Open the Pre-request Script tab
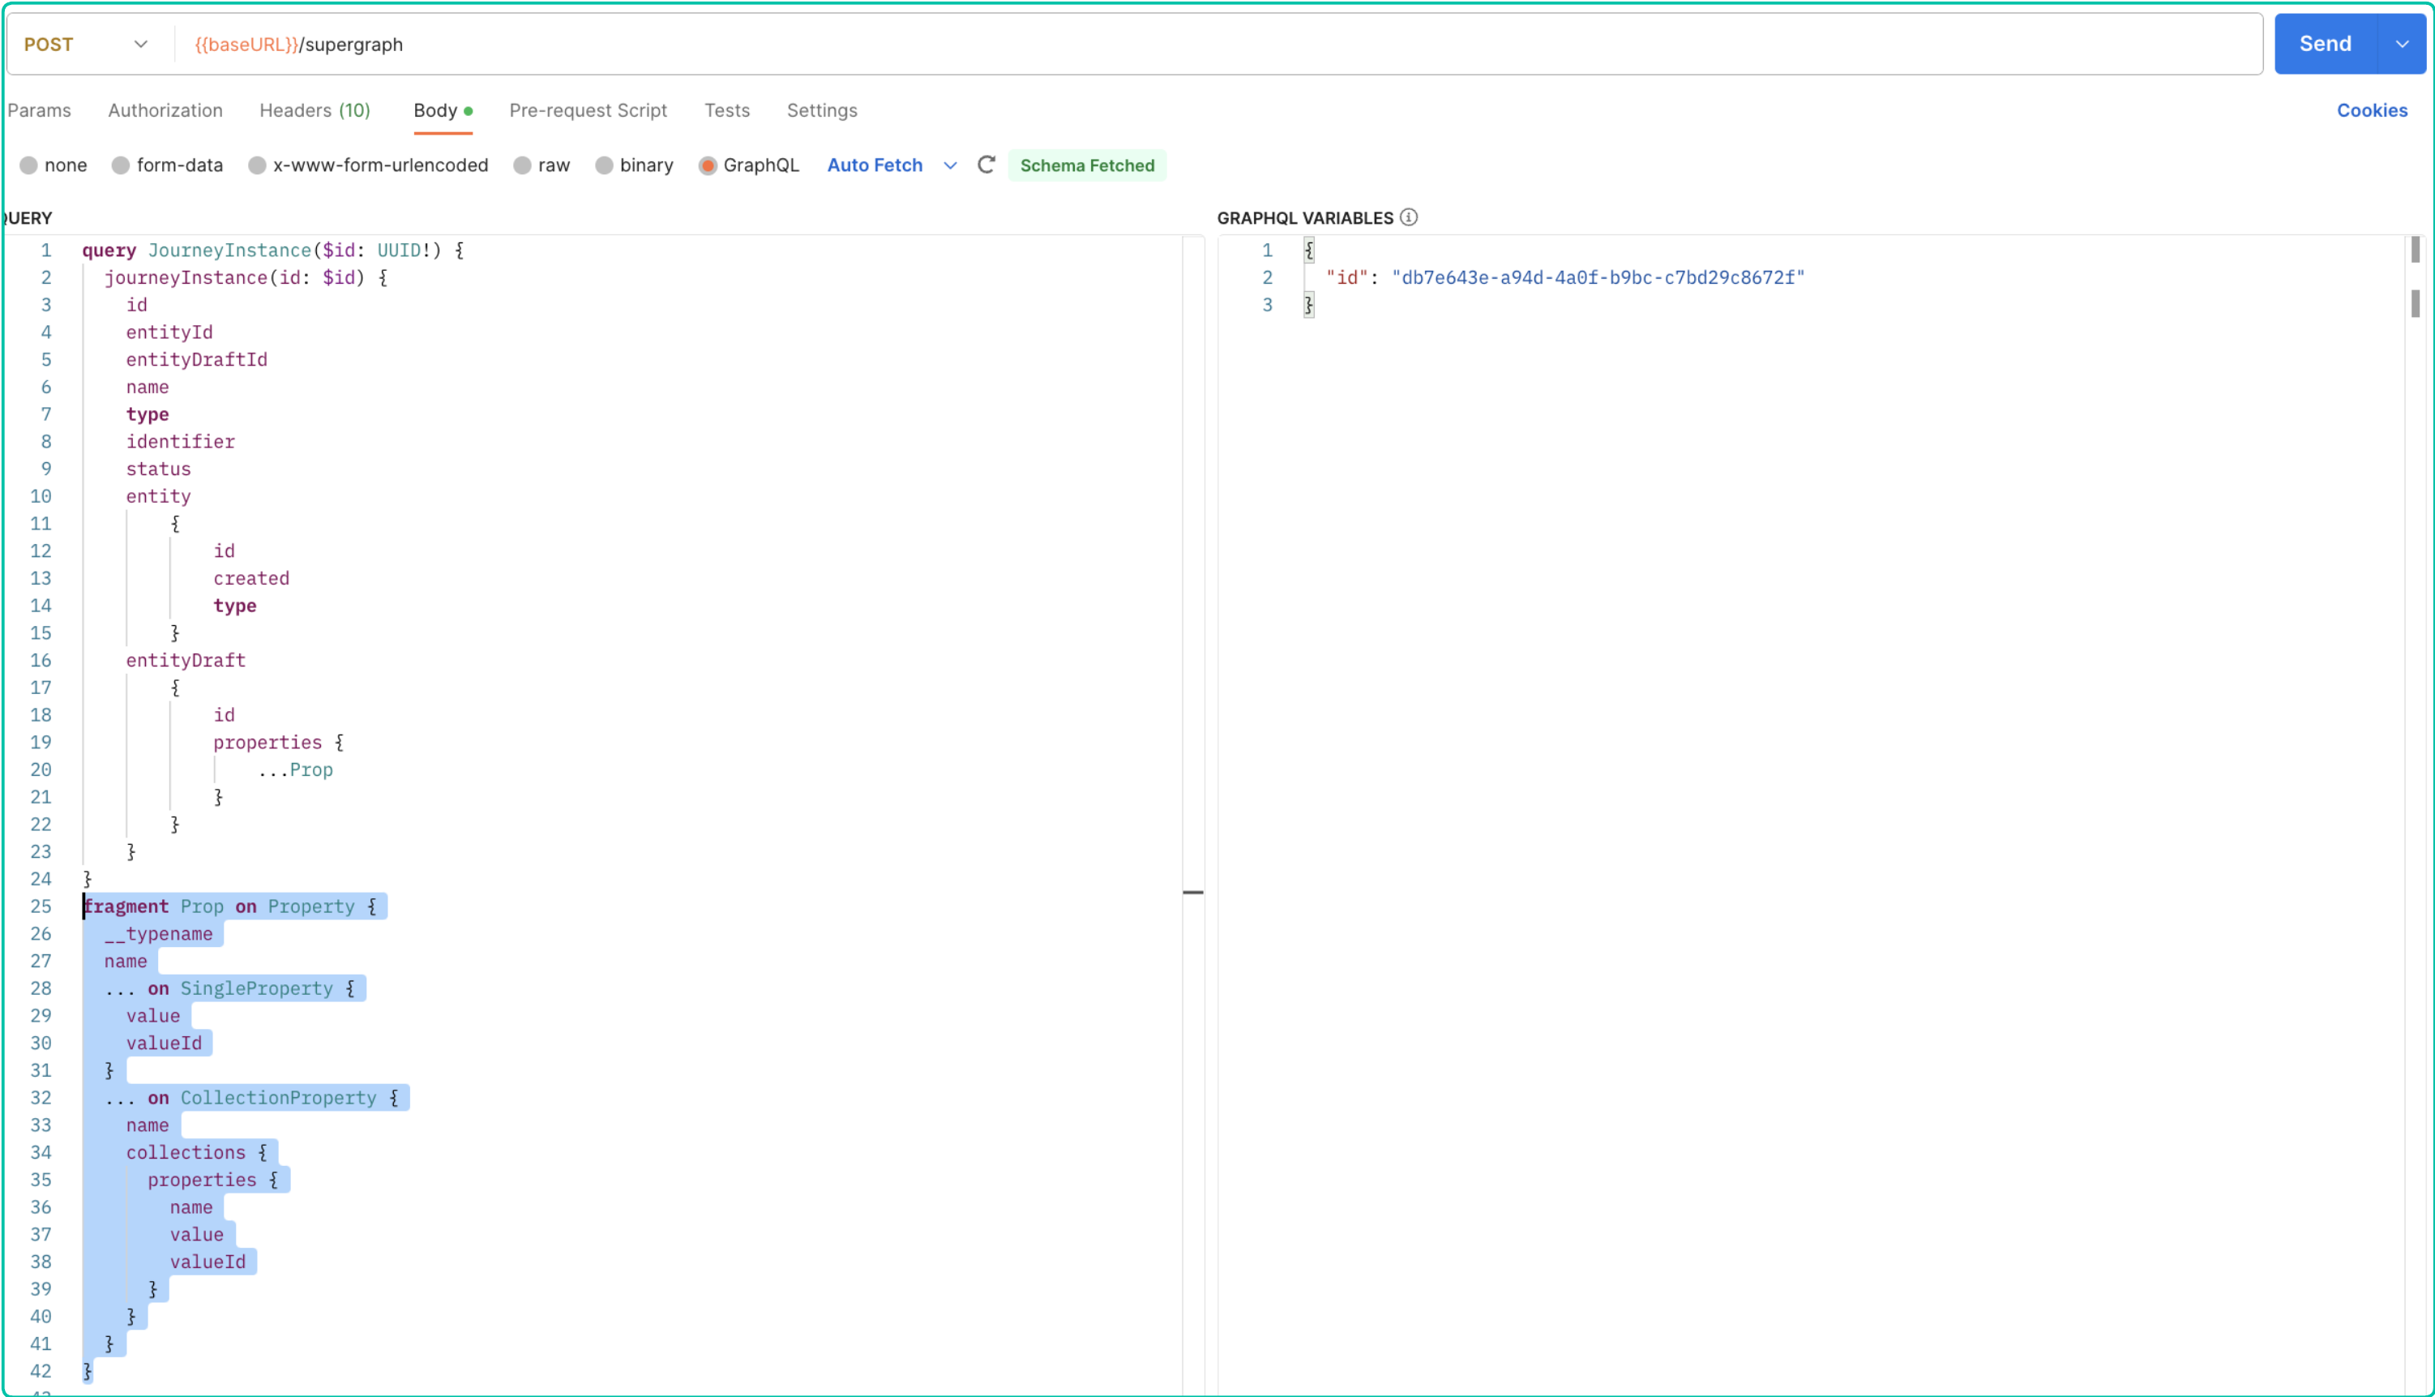The width and height of the screenshot is (2435, 1397). 588,110
